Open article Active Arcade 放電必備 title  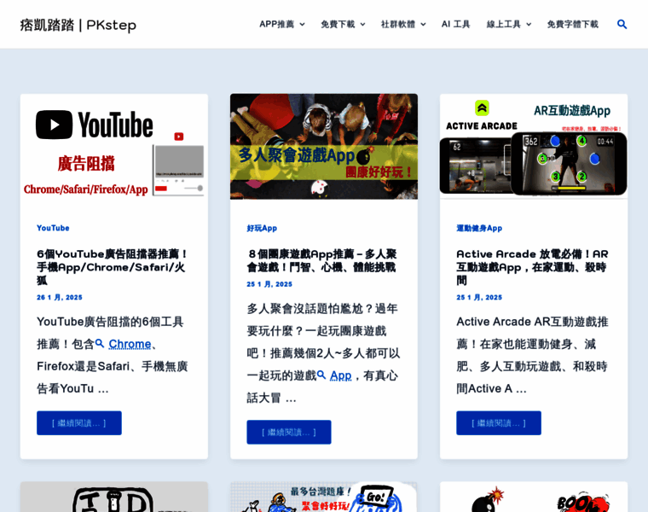pyautogui.click(x=532, y=267)
